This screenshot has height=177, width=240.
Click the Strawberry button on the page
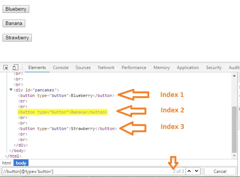tap(17, 38)
